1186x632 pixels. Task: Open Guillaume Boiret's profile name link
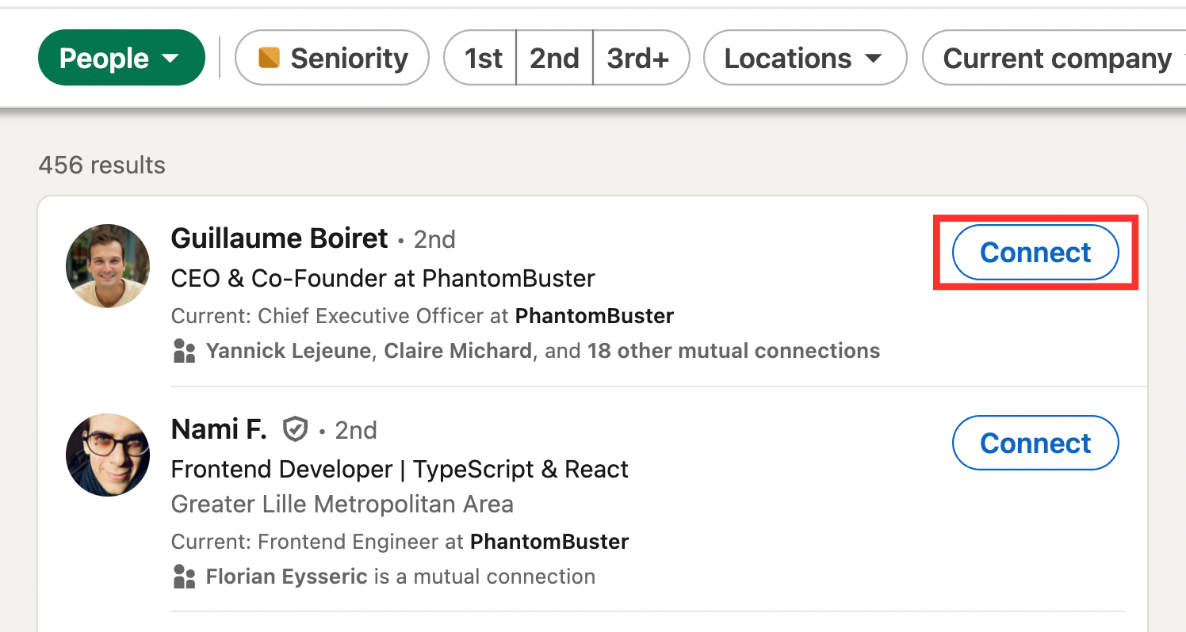(280, 238)
